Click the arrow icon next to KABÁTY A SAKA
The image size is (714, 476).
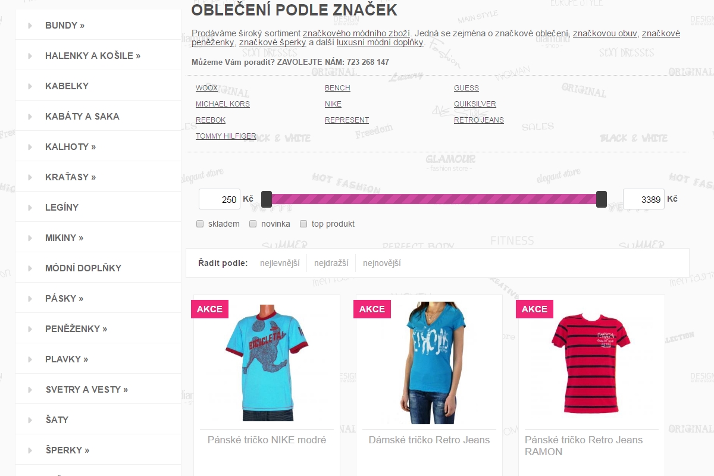click(x=30, y=117)
